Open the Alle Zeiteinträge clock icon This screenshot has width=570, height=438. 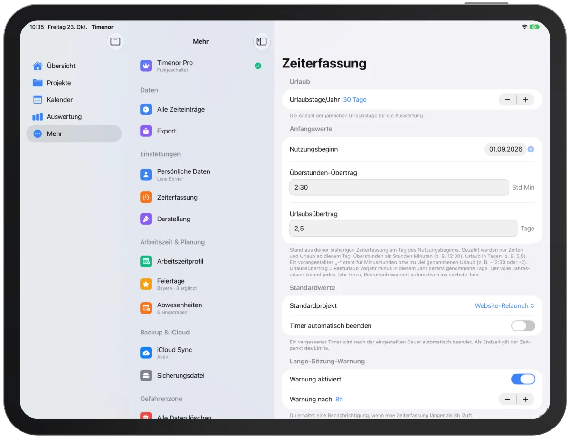(146, 109)
